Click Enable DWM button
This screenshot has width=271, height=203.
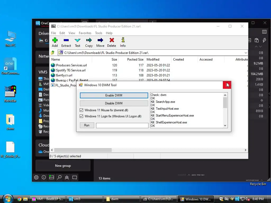click(x=114, y=95)
